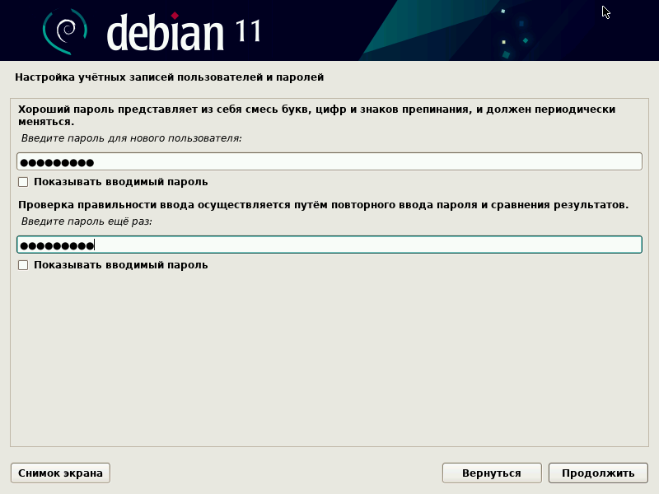Screen dimensions: 659x494
Task: Enable the second Показывать вводимый пароль checkbox
Action: 23,265
